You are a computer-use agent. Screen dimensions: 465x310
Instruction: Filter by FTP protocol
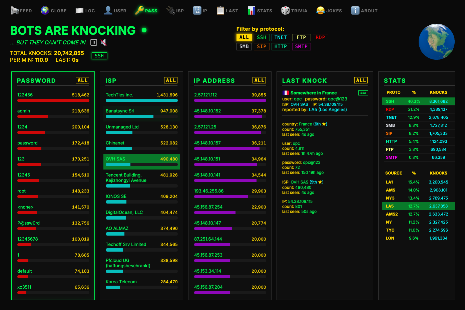pos(301,37)
